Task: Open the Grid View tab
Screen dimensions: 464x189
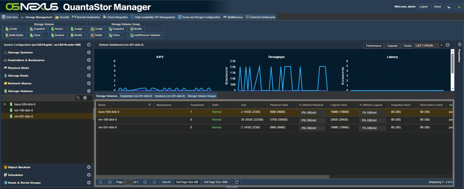Action: pyautogui.click(x=10, y=17)
